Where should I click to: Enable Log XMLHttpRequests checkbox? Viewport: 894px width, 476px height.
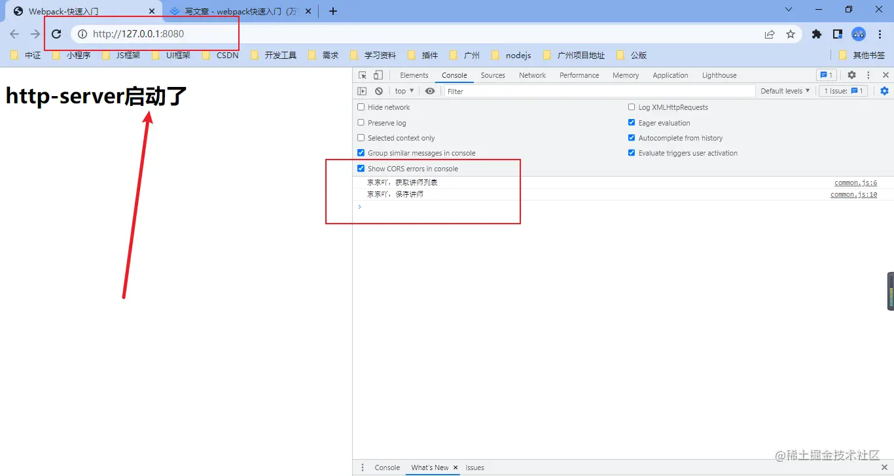tap(632, 107)
